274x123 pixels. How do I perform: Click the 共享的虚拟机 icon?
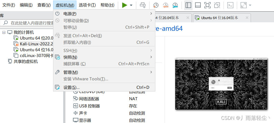[10, 61]
